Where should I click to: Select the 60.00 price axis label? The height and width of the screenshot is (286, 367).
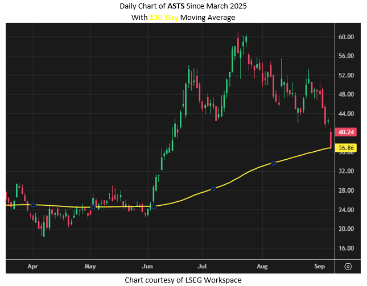coord(346,37)
